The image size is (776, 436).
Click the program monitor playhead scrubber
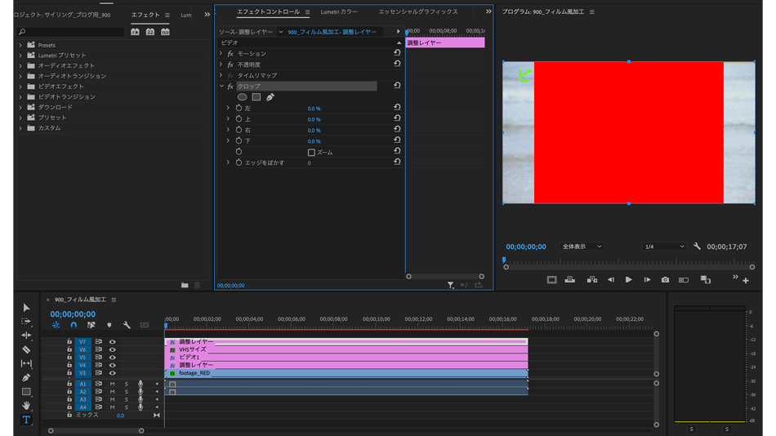505,261
